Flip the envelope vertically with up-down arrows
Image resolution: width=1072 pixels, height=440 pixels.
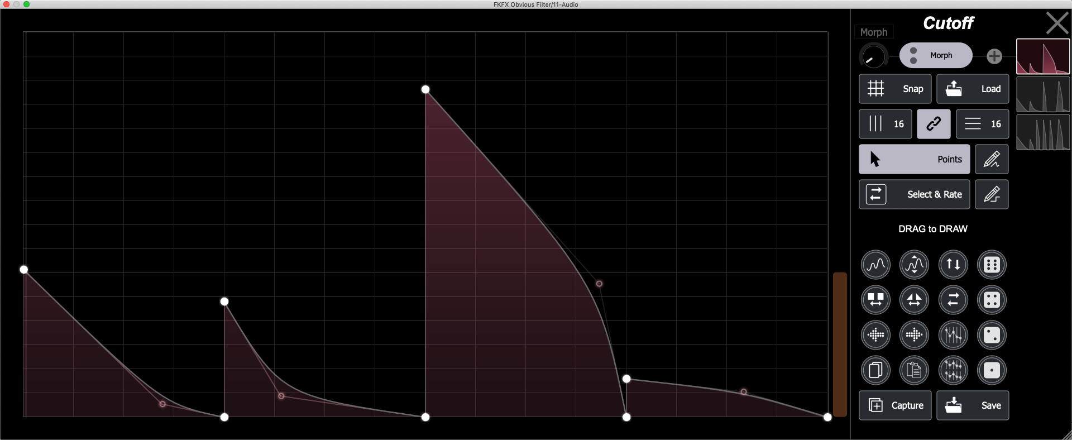(953, 265)
